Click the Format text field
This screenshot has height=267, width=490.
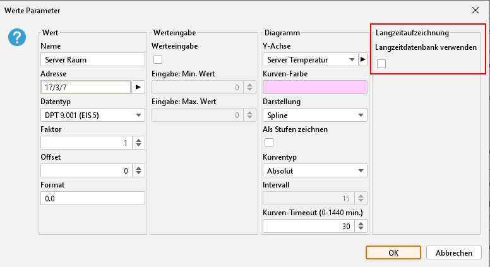(93, 198)
